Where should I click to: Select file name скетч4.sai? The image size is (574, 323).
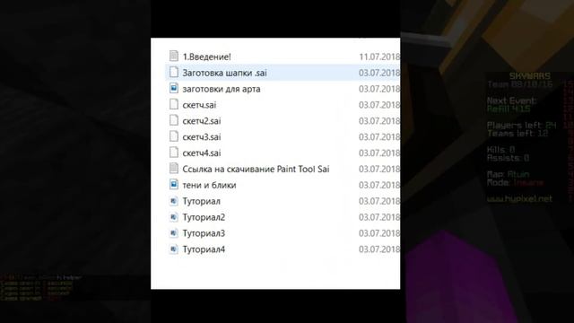point(202,153)
